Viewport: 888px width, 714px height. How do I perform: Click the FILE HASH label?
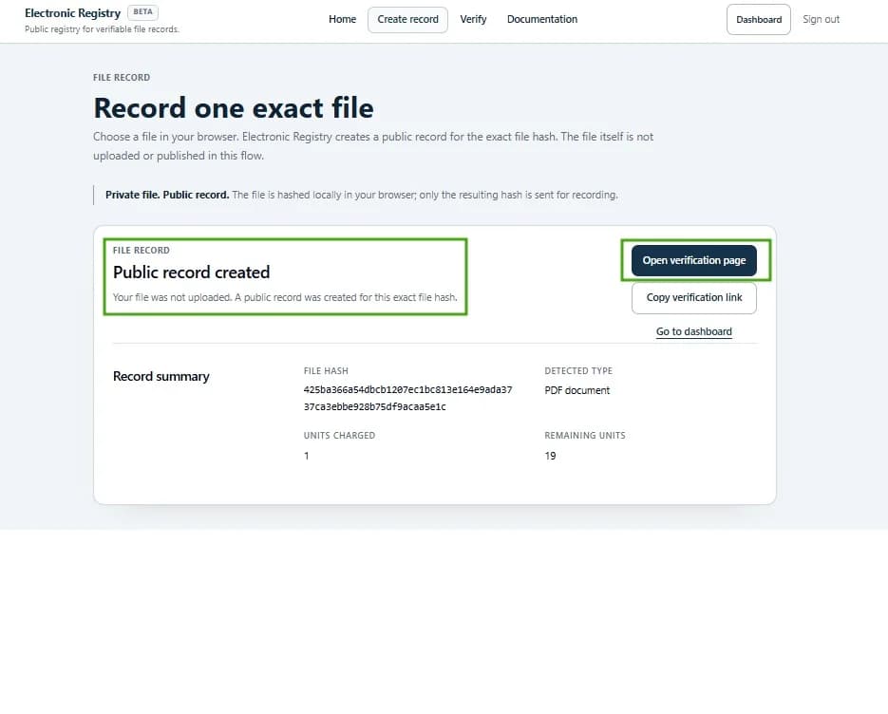326,371
